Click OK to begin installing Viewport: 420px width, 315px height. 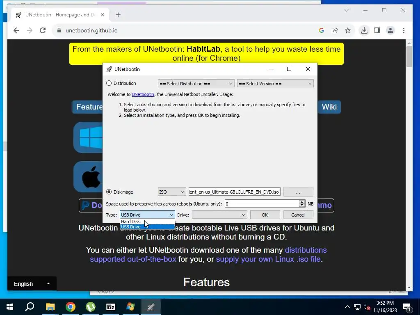click(x=265, y=215)
